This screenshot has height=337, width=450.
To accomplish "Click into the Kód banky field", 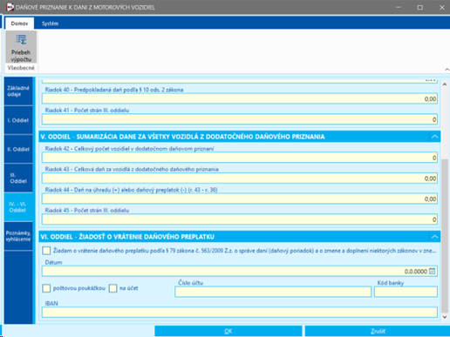I will (x=406, y=292).
